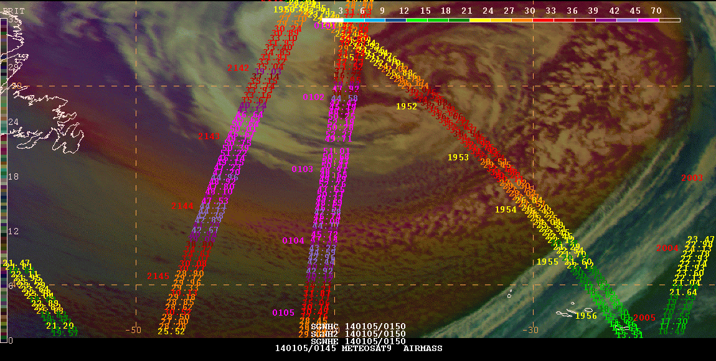Select the SGWH2 140105/0150 product label

[358, 334]
